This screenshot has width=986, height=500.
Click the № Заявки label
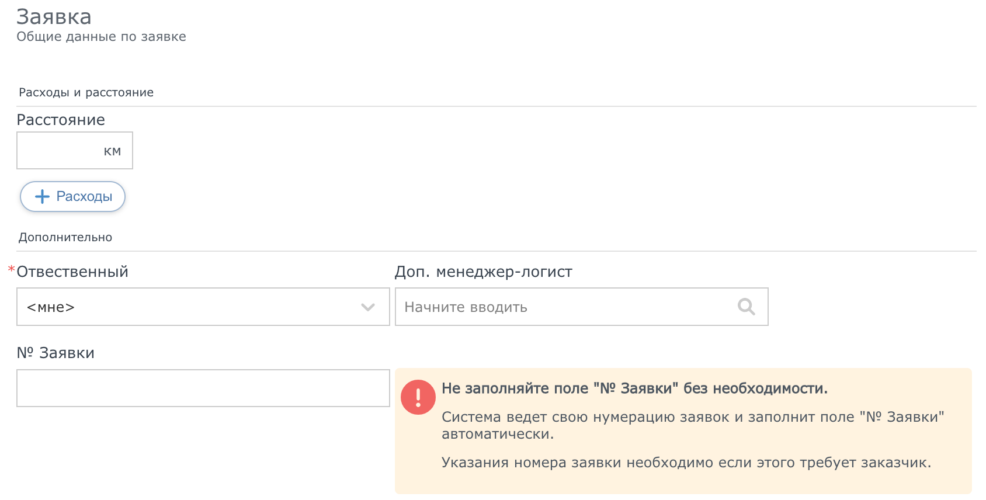coord(55,353)
